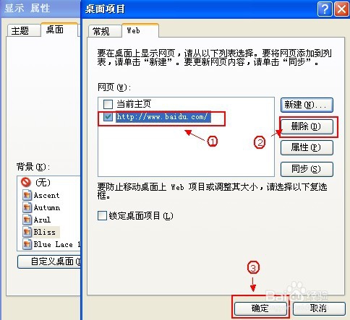Enable 锁定桌面项目 checkbox
The width and height of the screenshot is (350, 320).
click(102, 215)
